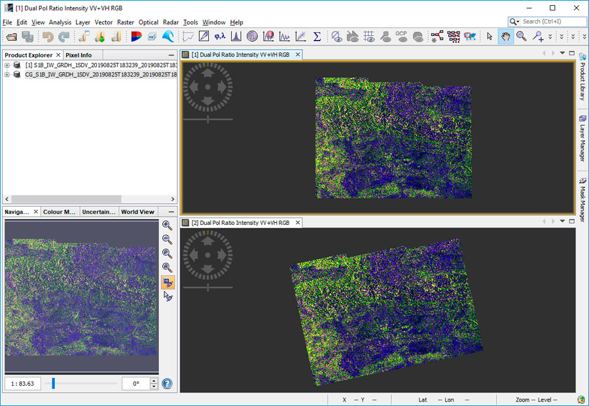Switch to the Colour Manipulation tab
The width and height of the screenshot is (589, 406).
(x=60, y=212)
